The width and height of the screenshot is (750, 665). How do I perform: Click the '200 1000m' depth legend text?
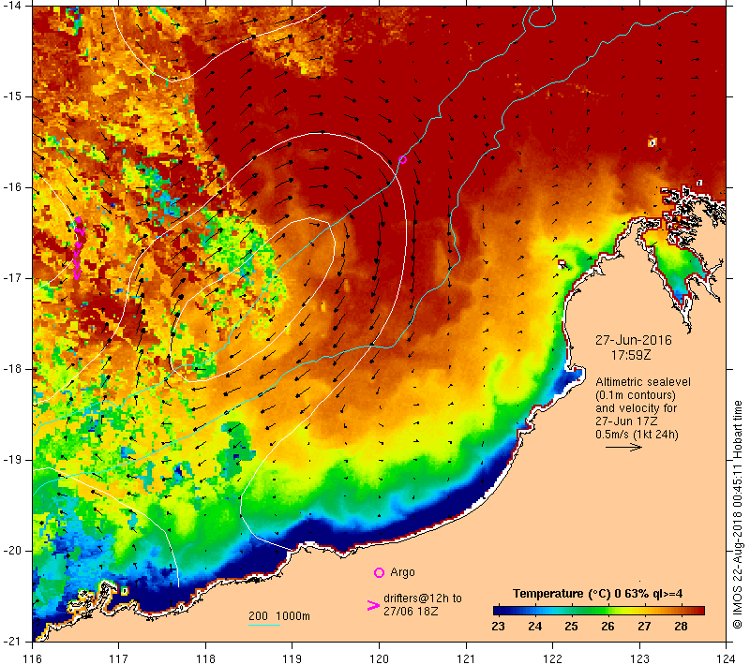click(x=279, y=615)
